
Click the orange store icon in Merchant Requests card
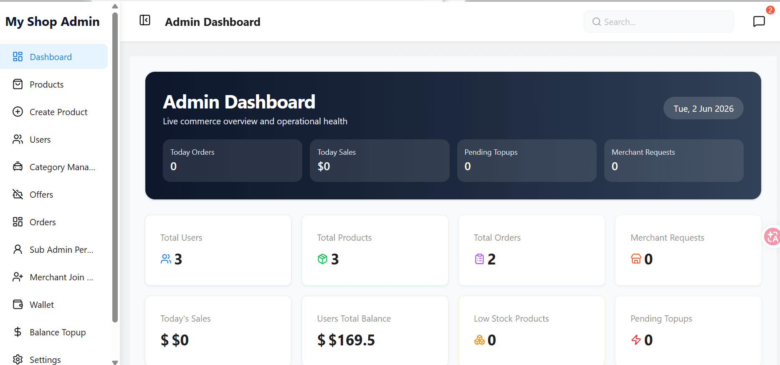(636, 259)
